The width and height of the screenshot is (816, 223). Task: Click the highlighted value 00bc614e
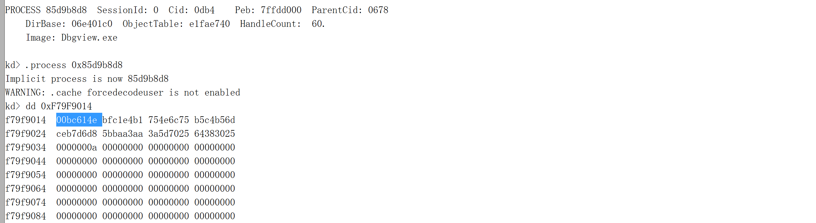click(x=77, y=120)
